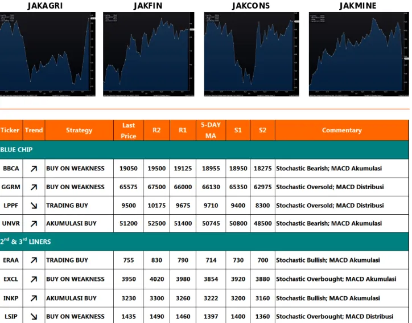Select the ERAA ticker cell
Screen dimensions: 412x323
click(11, 260)
